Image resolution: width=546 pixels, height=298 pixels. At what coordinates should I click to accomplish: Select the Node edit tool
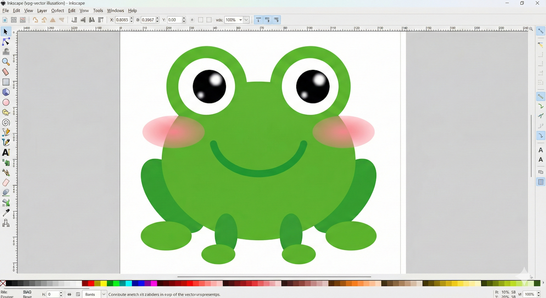[6, 42]
